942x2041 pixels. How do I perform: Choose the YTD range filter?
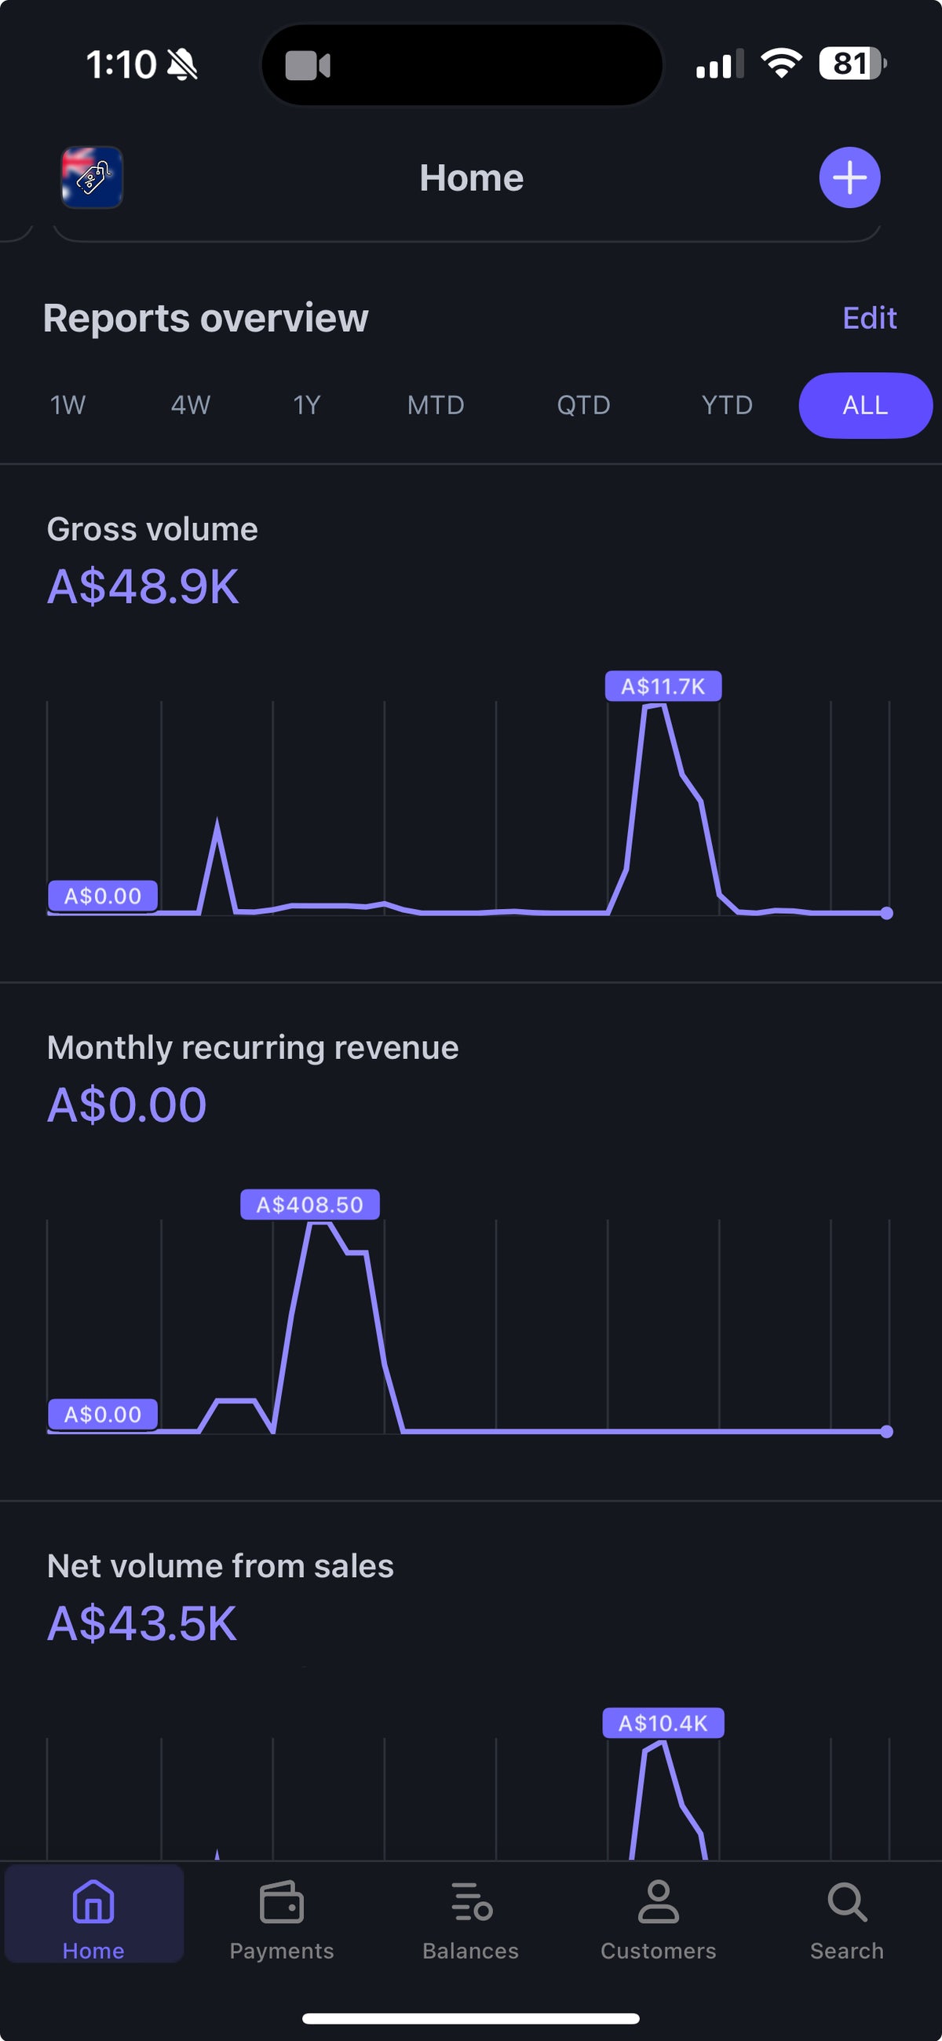[726, 406]
